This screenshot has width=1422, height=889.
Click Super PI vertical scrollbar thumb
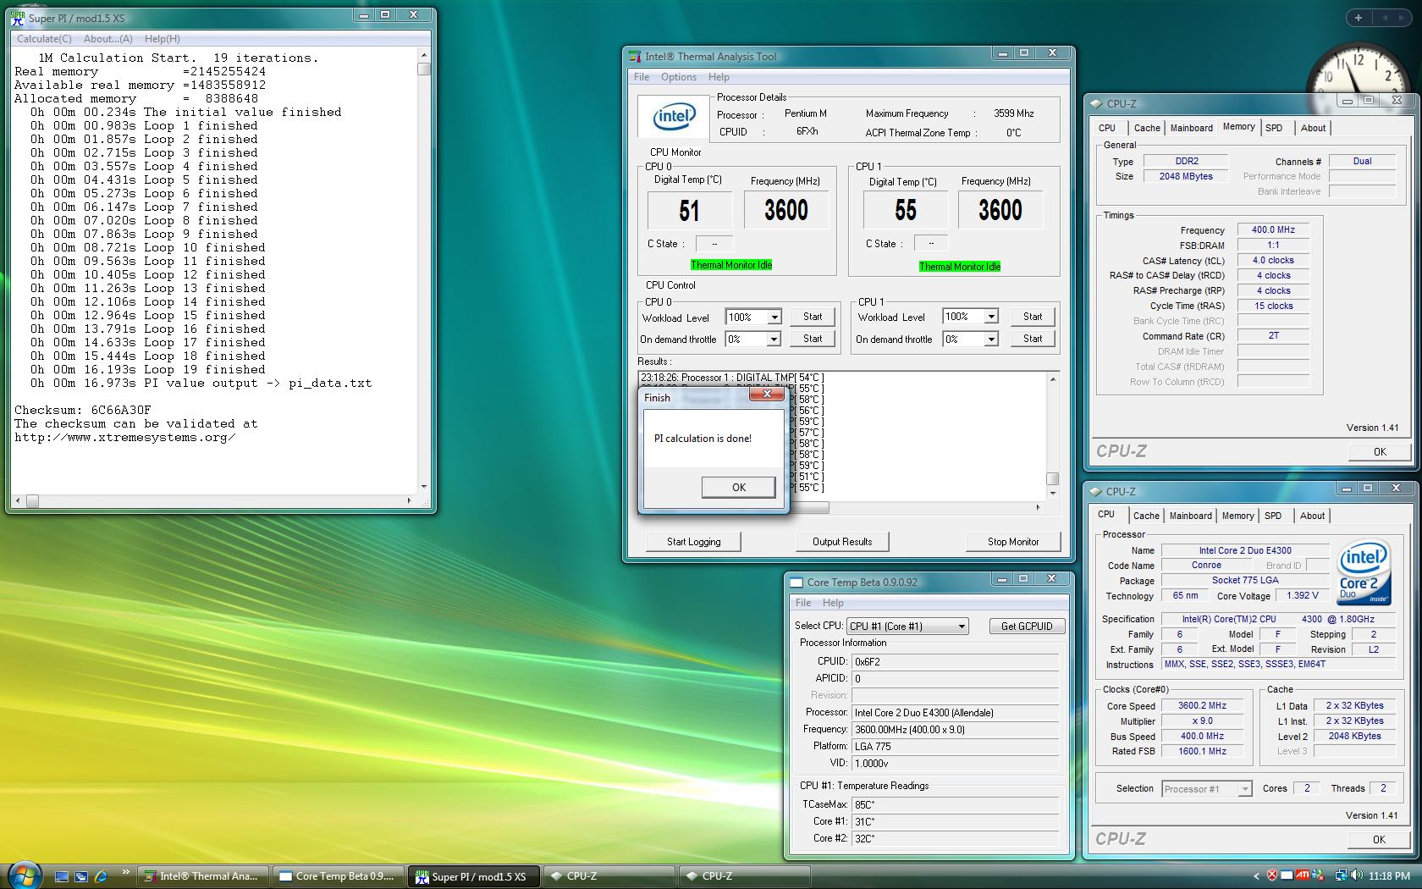pos(423,69)
